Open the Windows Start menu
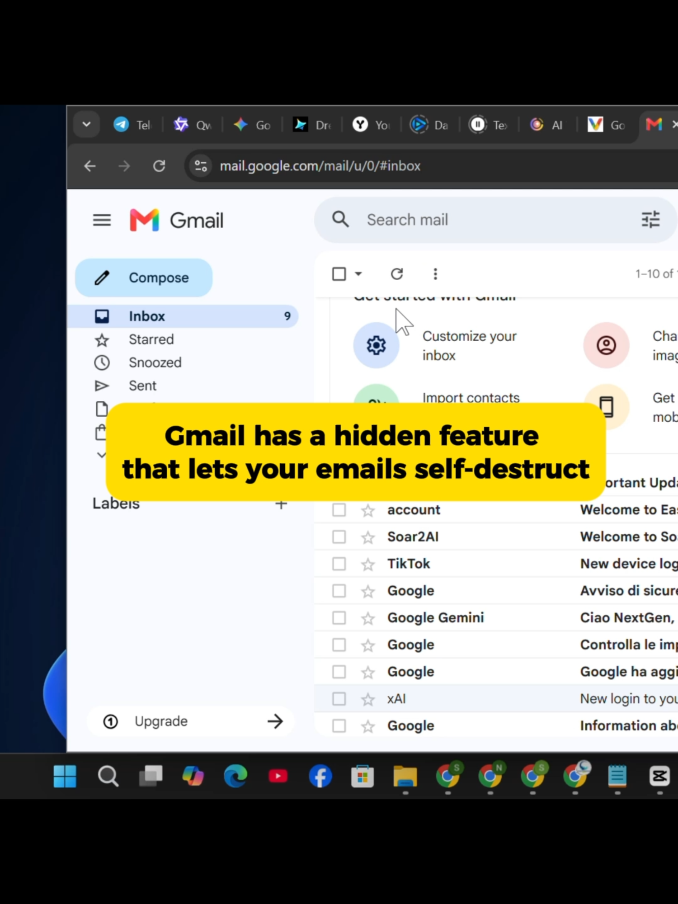Screen dimensions: 678x904 (65, 776)
